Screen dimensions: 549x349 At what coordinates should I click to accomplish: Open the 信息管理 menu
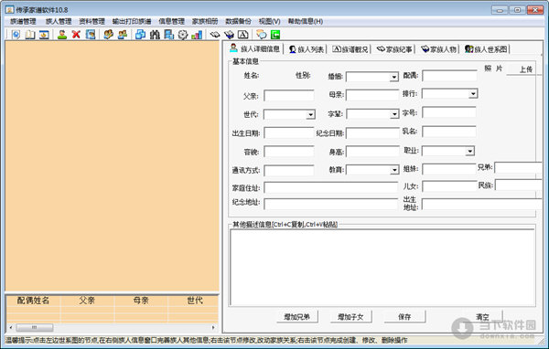point(172,21)
